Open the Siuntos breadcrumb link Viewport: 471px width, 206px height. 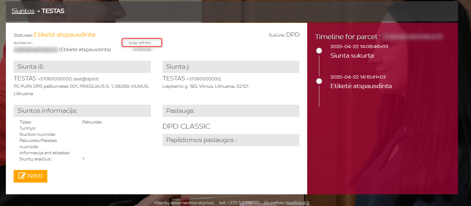click(23, 11)
